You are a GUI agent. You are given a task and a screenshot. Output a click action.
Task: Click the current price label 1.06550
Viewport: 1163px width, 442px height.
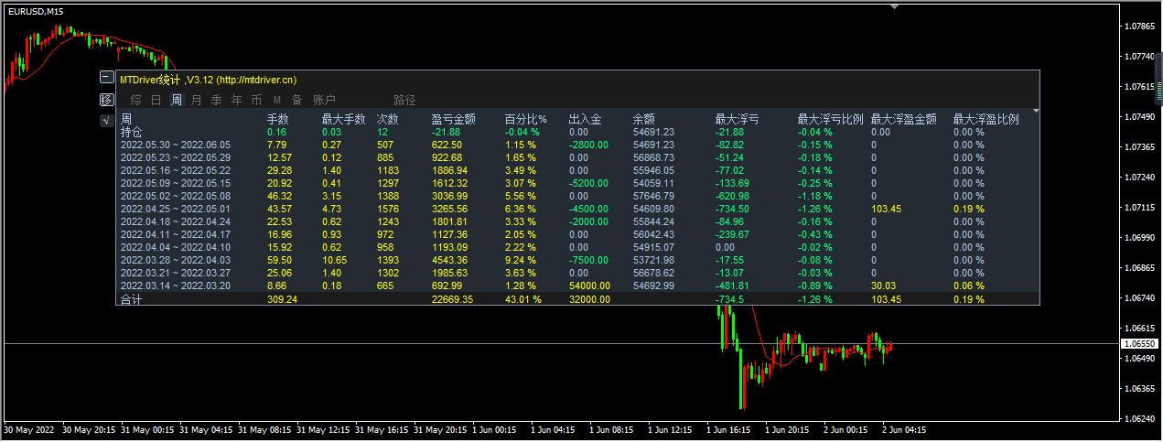click(1137, 343)
